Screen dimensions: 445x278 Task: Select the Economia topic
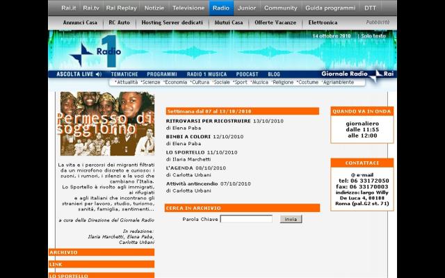(x=175, y=82)
